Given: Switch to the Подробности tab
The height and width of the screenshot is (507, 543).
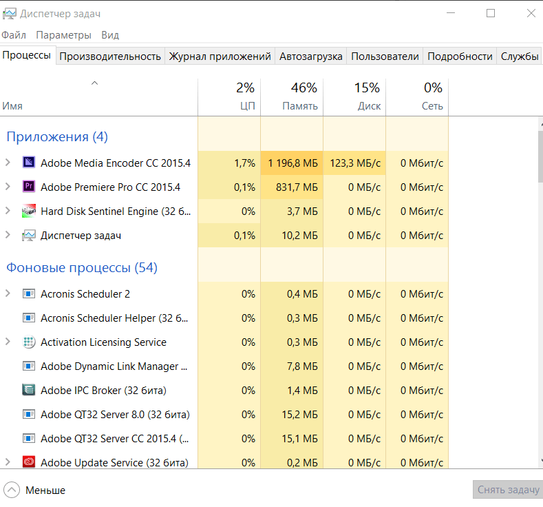Looking at the screenshot, I should [x=460, y=56].
